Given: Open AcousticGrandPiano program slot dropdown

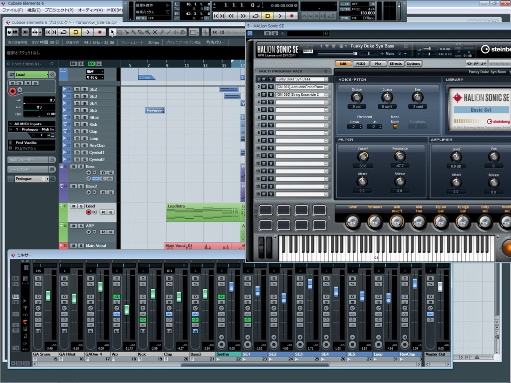Looking at the screenshot, I should coord(326,87).
